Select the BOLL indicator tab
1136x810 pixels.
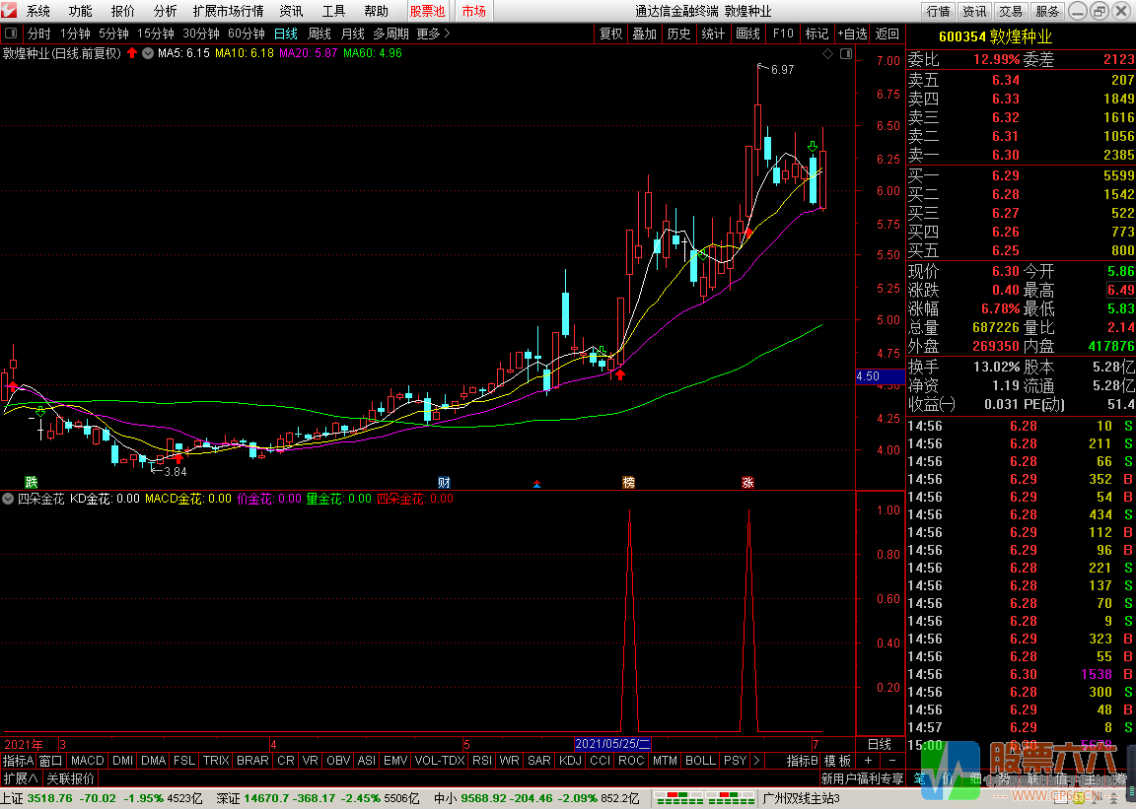click(700, 760)
